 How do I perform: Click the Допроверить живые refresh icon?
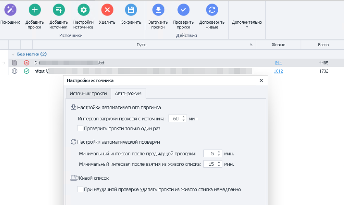[212, 10]
